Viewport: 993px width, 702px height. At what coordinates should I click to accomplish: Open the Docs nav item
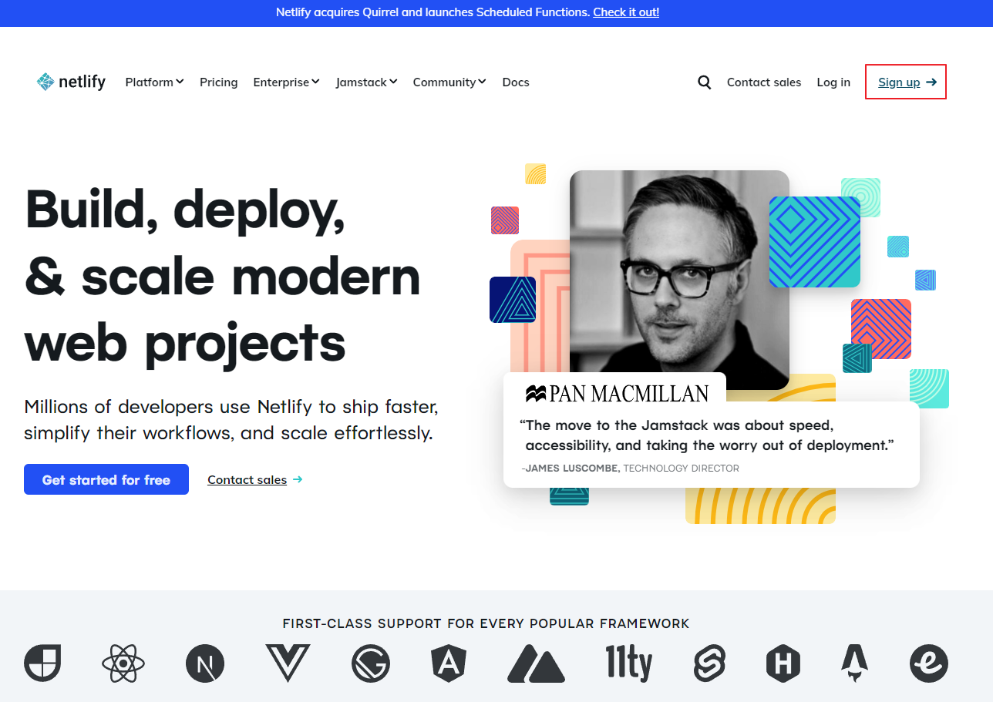(516, 82)
